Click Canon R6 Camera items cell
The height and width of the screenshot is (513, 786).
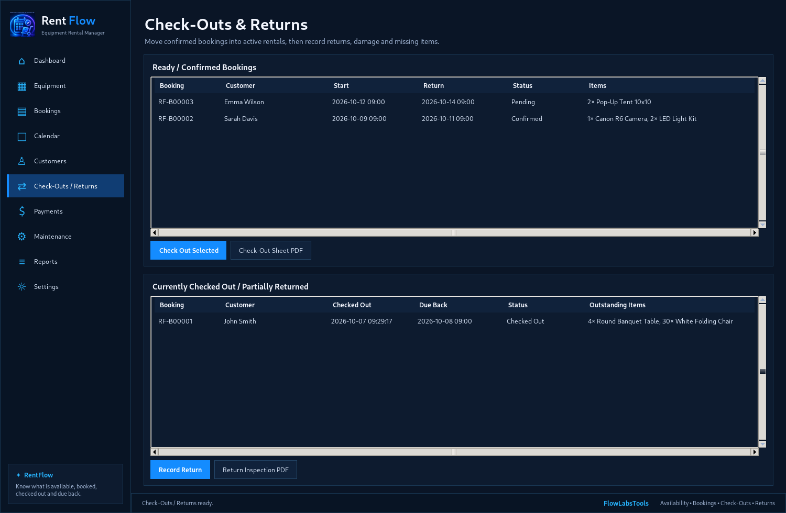(642, 119)
